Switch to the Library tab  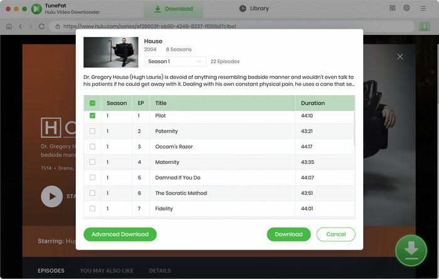coord(254,9)
